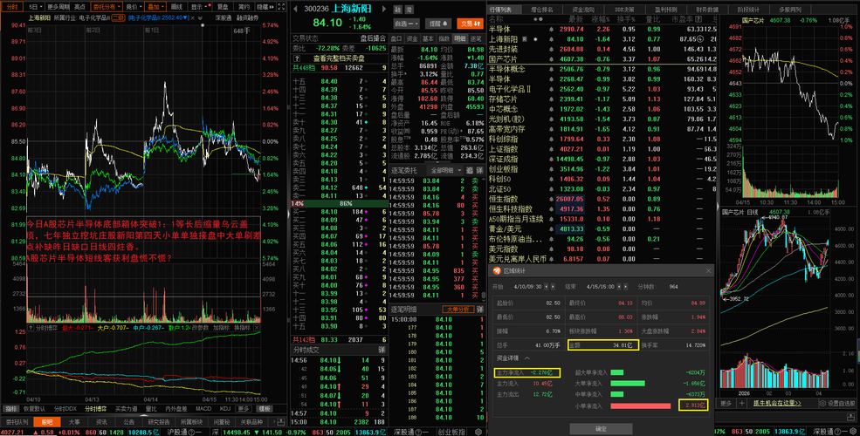Switch to the 股吧 bottom tab
This screenshot has height=436, width=860.
point(46,422)
